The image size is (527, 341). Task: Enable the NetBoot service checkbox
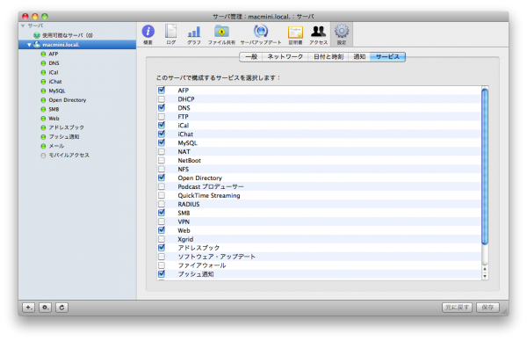(x=162, y=160)
